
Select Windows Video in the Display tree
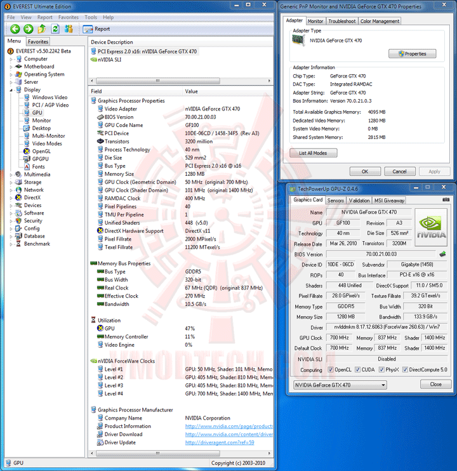46,97
